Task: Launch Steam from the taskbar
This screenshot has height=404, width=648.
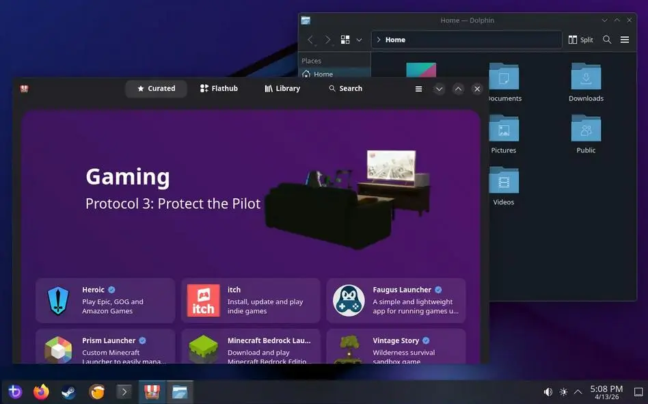Action: [x=68, y=392]
